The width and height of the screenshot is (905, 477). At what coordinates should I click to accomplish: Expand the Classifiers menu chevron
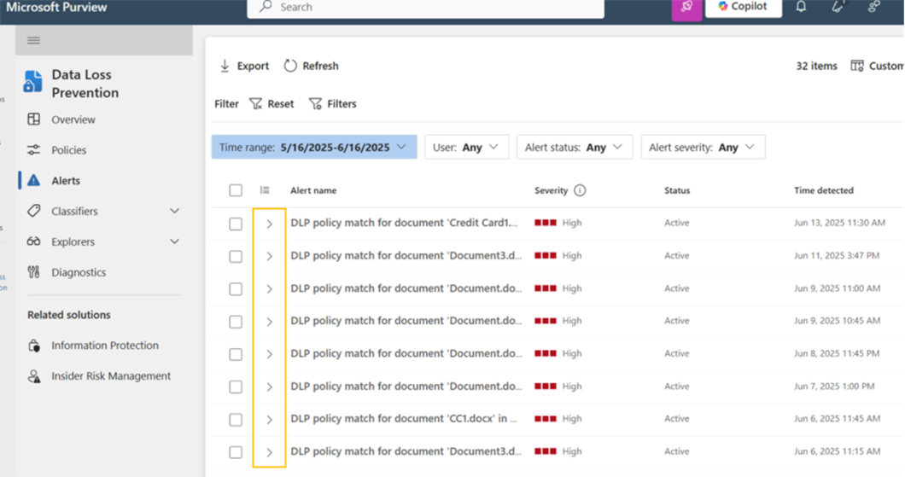point(174,211)
